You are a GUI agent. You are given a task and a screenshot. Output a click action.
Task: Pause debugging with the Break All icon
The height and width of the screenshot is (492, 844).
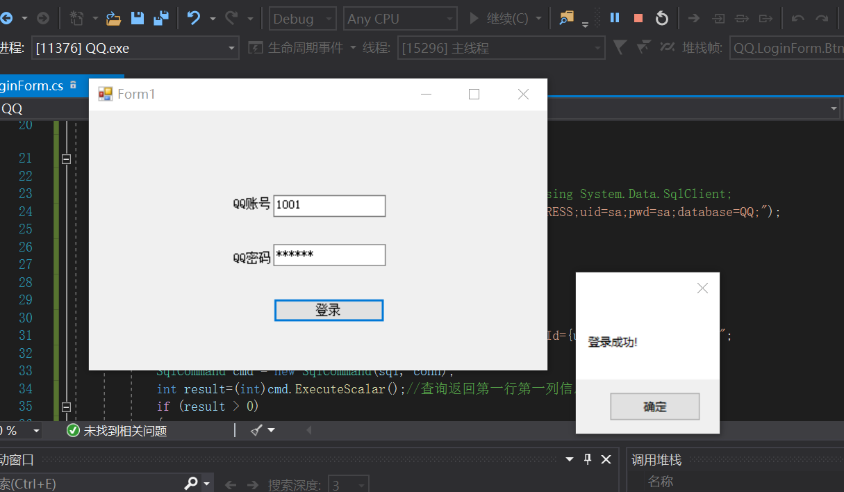coord(615,18)
